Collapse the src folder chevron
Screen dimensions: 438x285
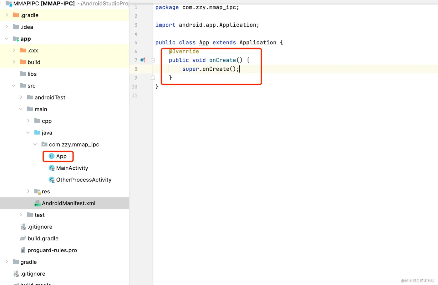tap(14, 86)
